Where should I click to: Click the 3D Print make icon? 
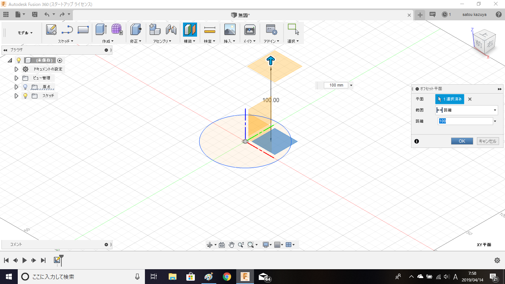tap(250, 30)
